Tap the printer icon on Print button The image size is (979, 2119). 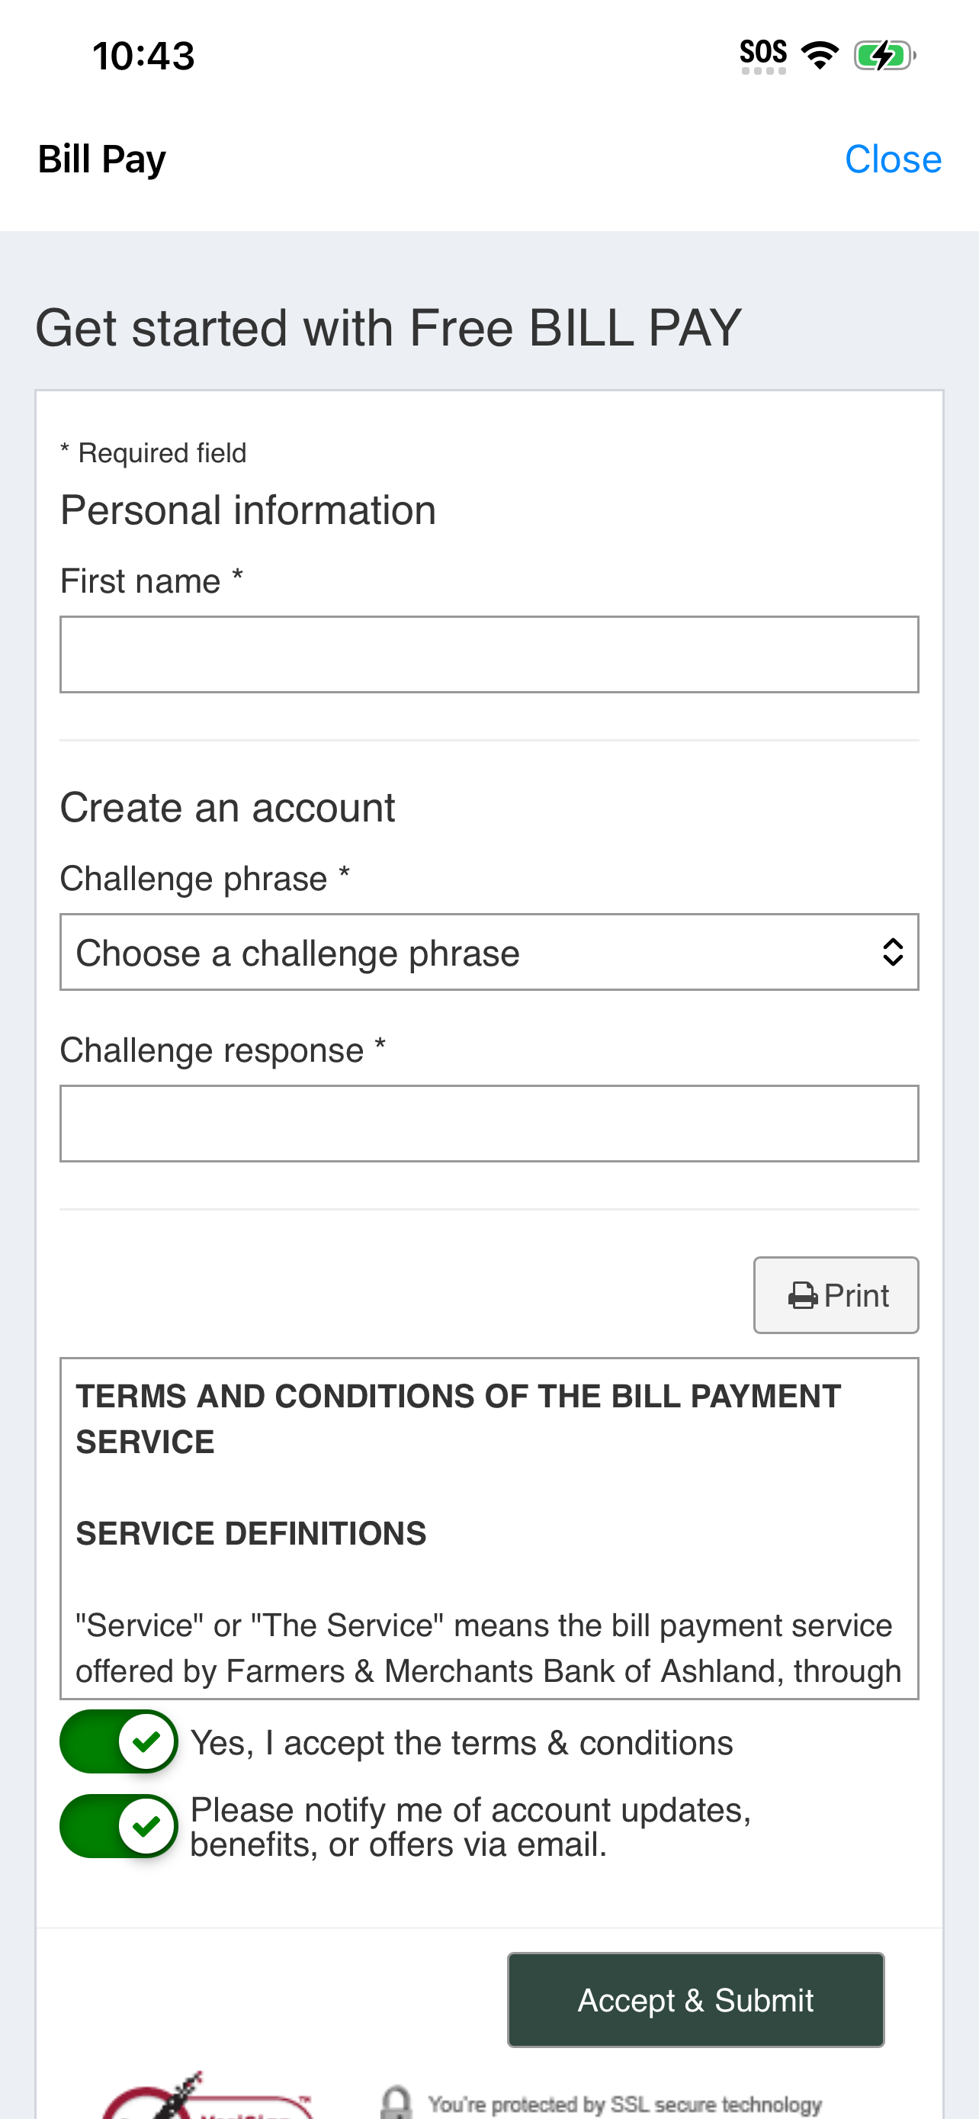pos(802,1296)
